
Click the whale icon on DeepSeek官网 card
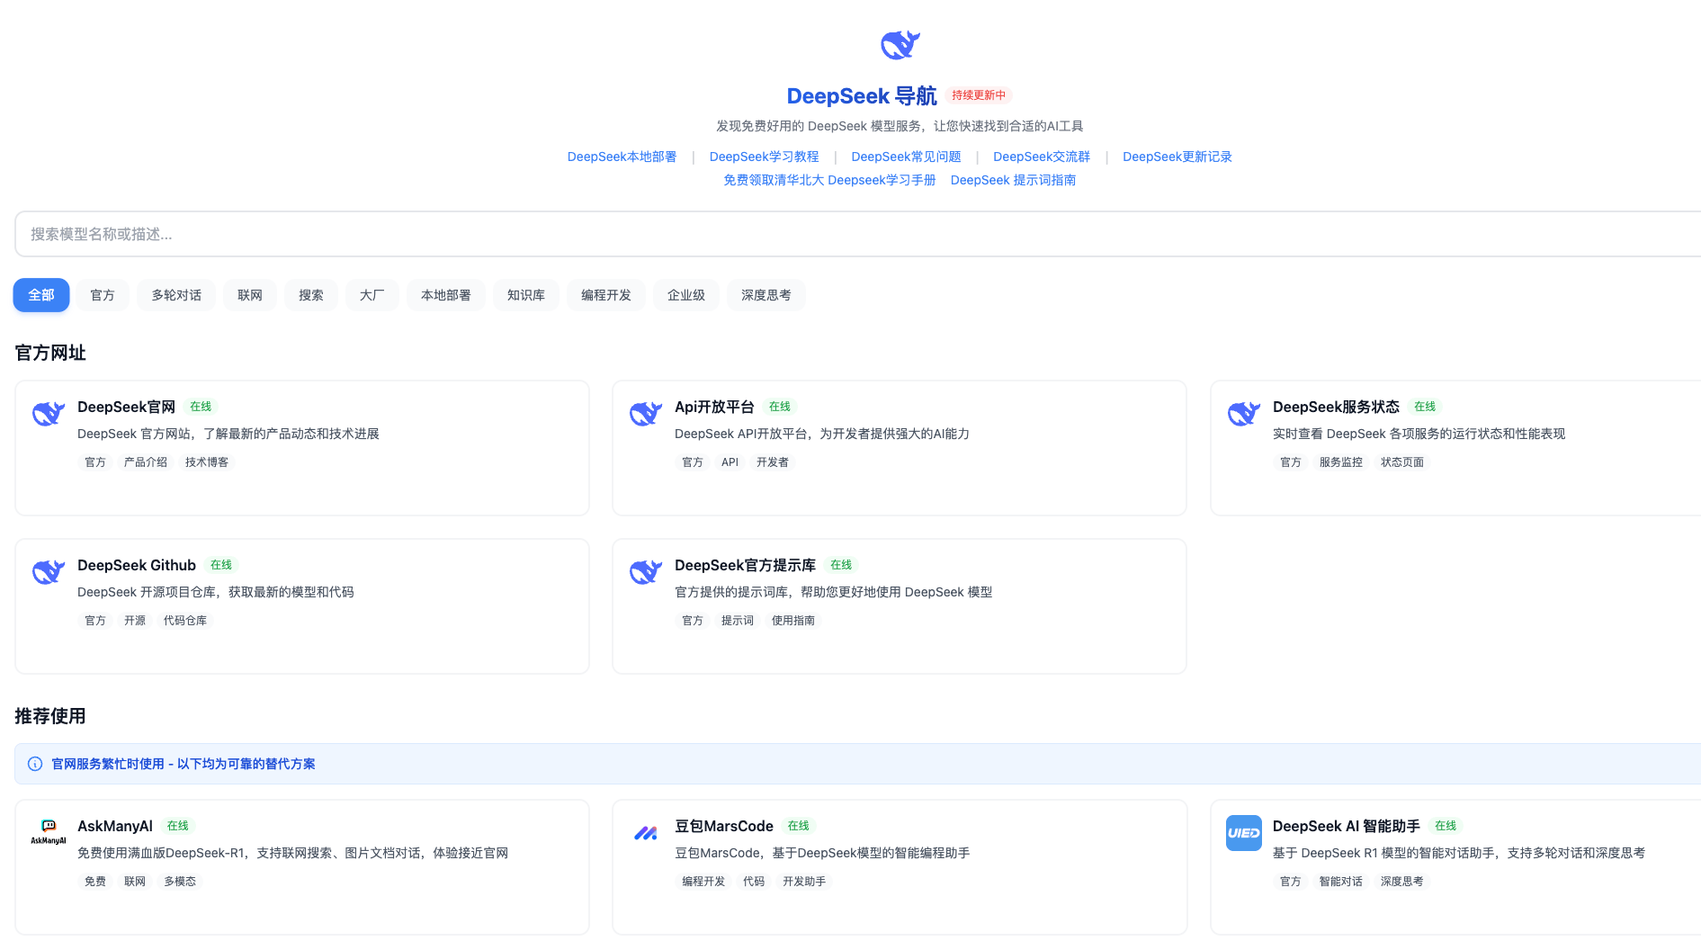[49, 413]
